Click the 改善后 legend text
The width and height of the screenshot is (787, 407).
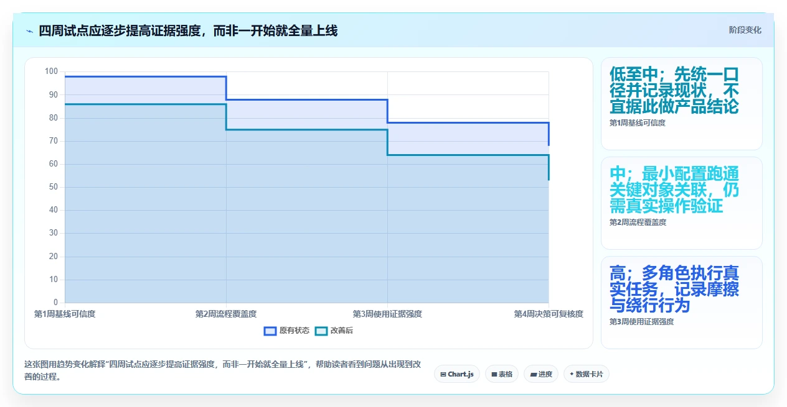click(x=341, y=331)
